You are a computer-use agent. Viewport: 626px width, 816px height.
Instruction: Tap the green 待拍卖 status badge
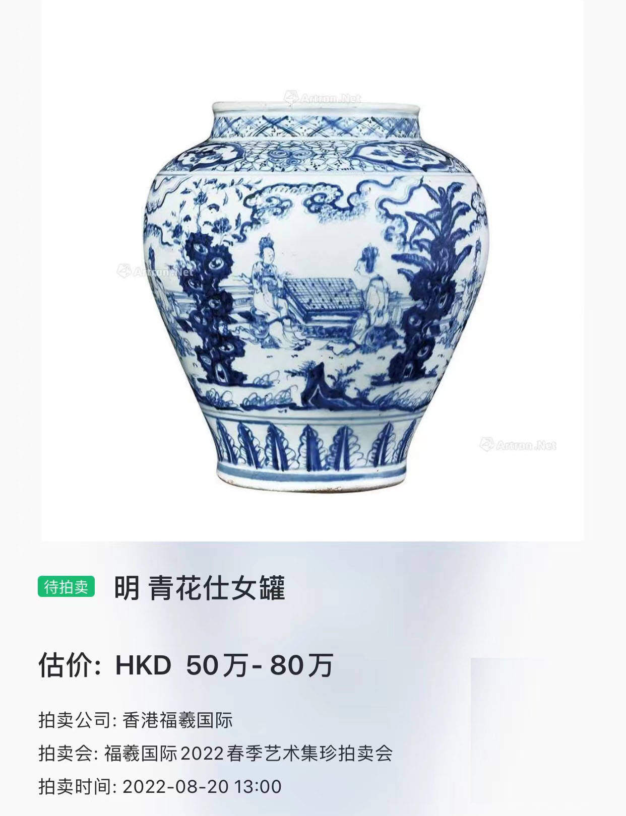click(x=66, y=586)
